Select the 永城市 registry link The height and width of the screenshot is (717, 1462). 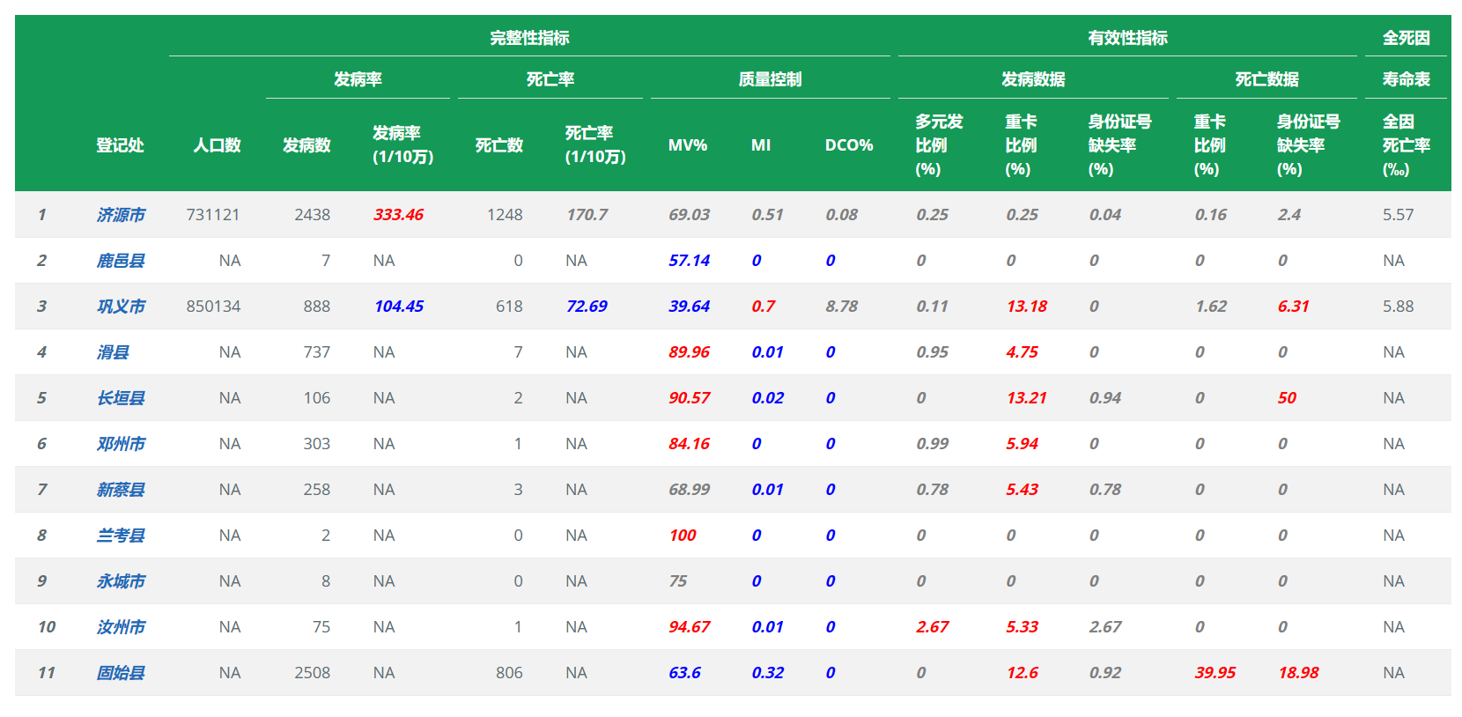(121, 581)
